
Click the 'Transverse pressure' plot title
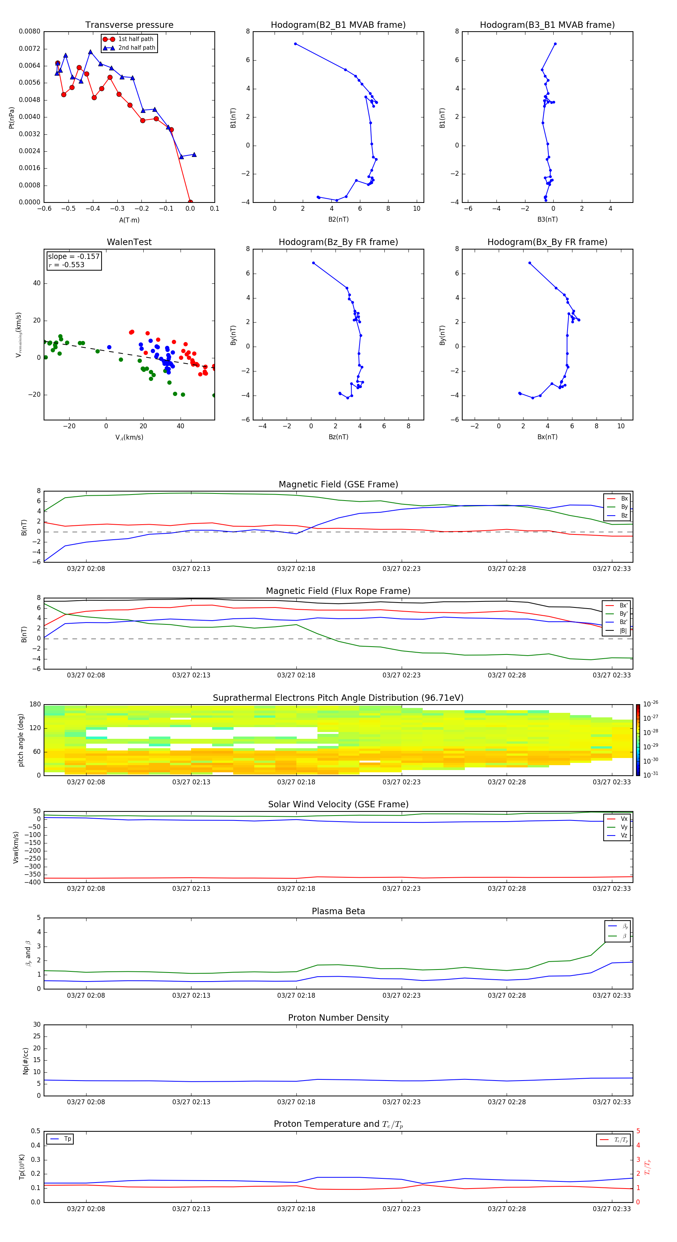pyautogui.click(x=129, y=25)
